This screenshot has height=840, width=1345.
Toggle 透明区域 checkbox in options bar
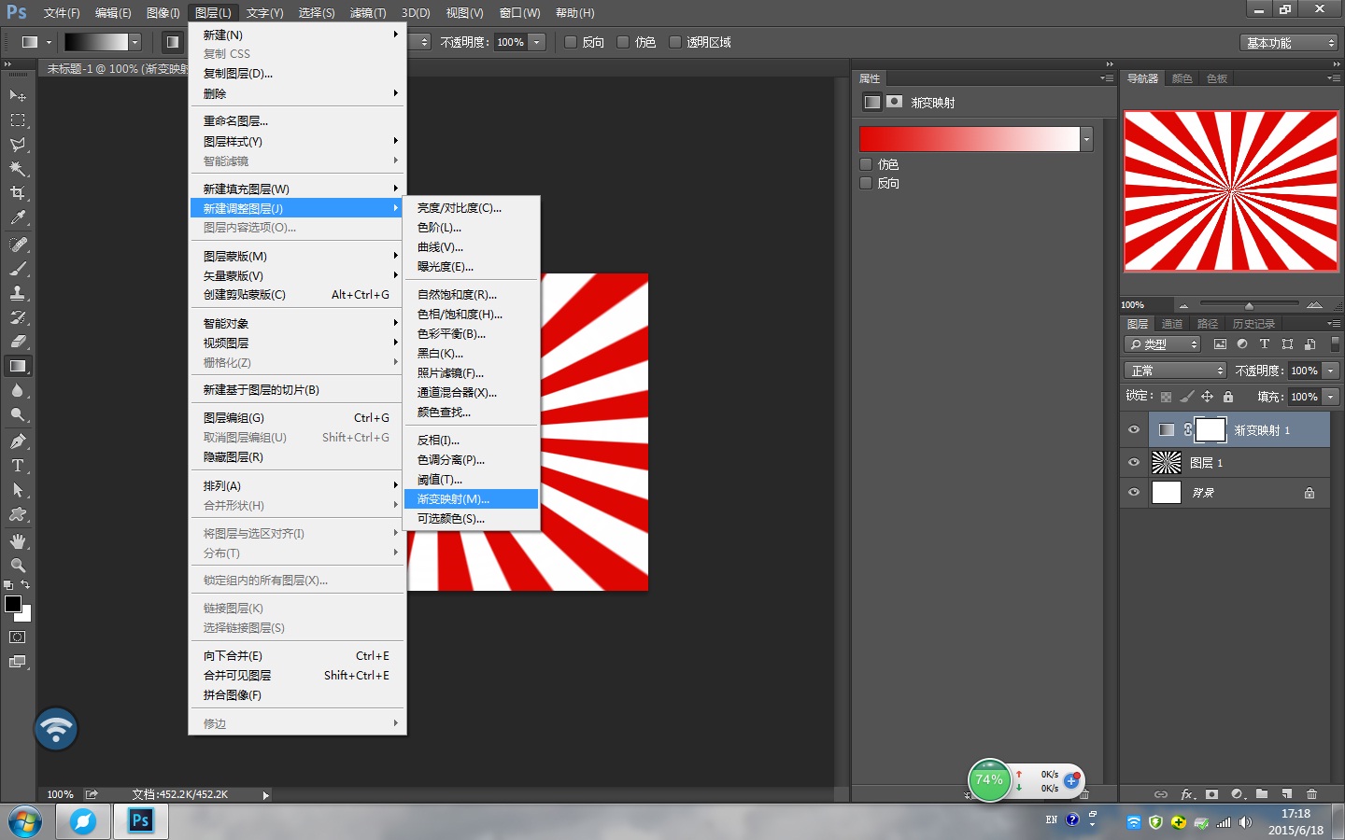click(x=675, y=42)
